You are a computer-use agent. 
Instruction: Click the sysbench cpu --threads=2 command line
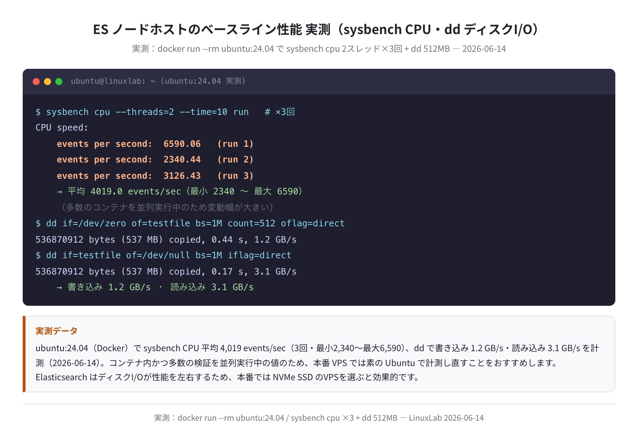pos(165,112)
